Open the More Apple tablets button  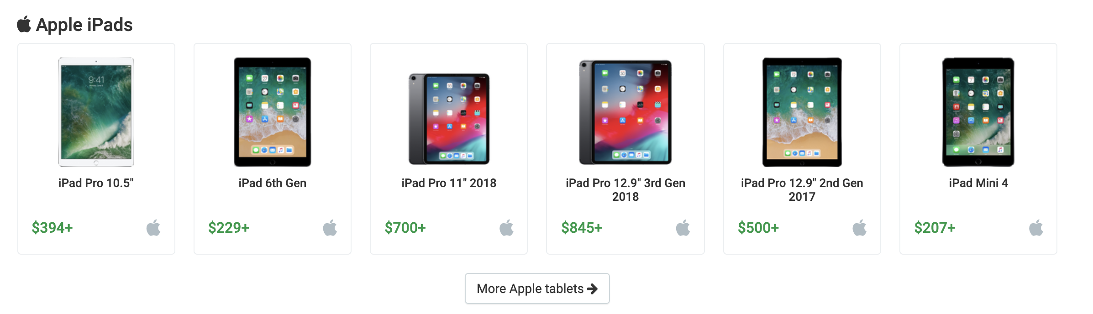coord(537,288)
